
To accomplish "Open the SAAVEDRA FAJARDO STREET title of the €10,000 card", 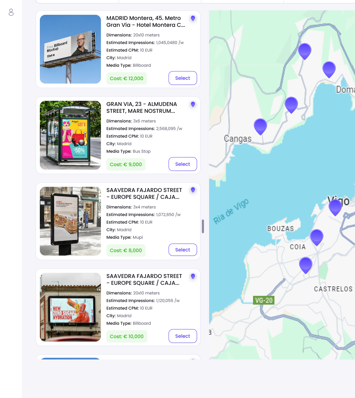I will point(144,279).
